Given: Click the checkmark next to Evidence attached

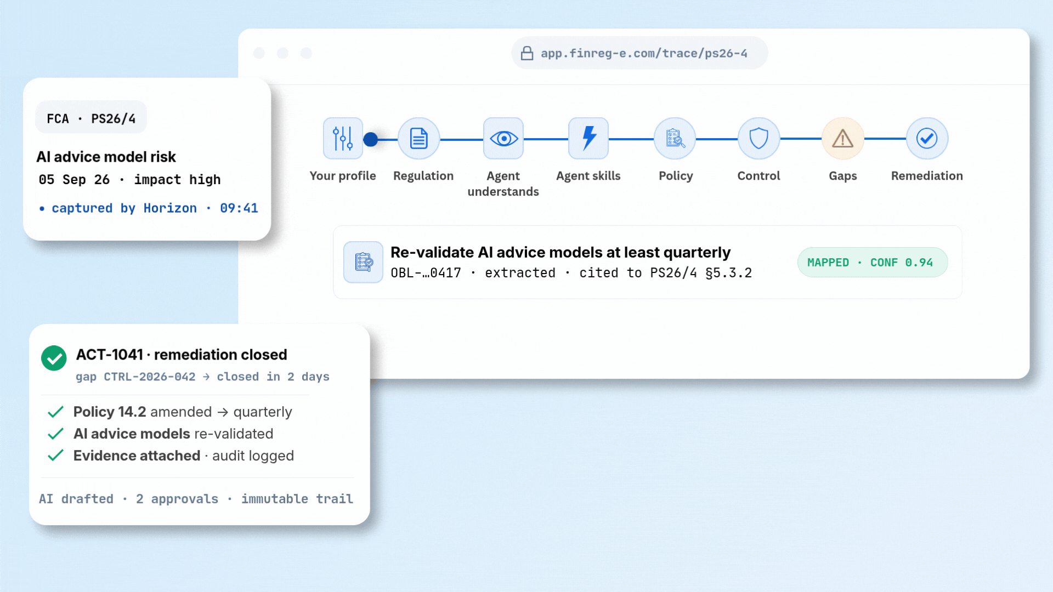Looking at the screenshot, I should click(55, 456).
